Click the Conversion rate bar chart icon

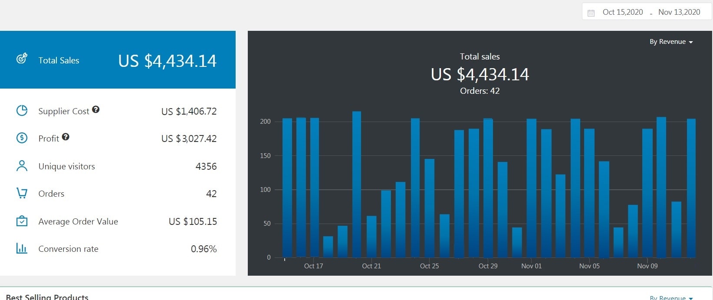(x=22, y=248)
